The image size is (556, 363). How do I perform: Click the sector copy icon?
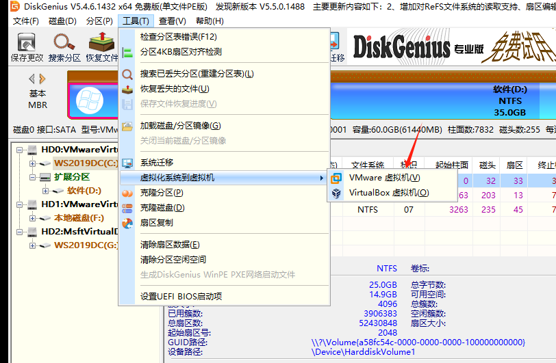click(x=127, y=223)
